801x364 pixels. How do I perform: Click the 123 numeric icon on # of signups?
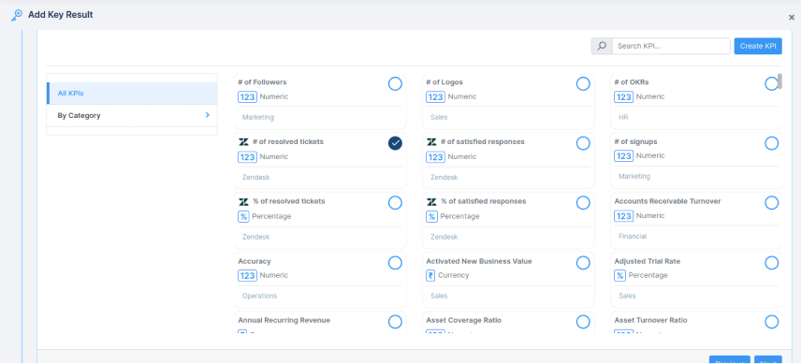click(623, 156)
